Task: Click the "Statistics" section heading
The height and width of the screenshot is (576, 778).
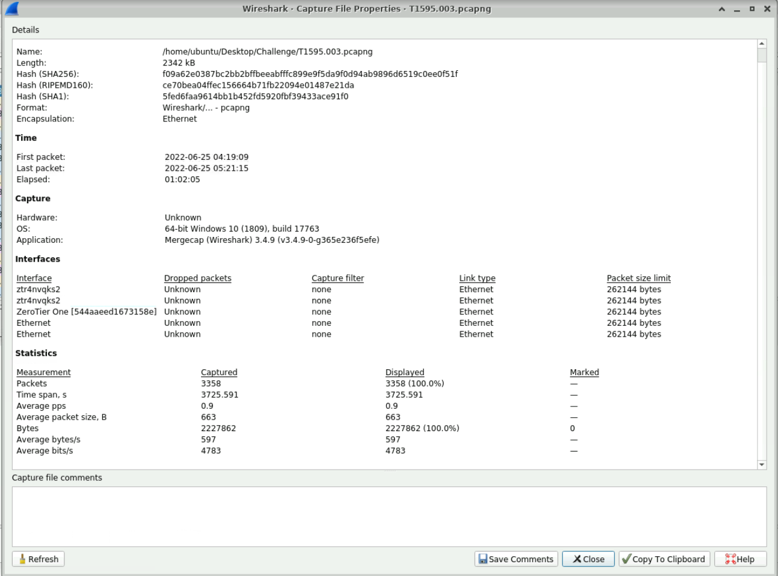Action: 36,354
